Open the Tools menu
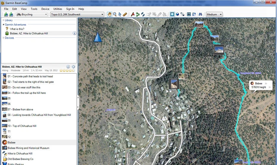The width and height of the screenshot is (277, 165). click(x=34, y=9)
